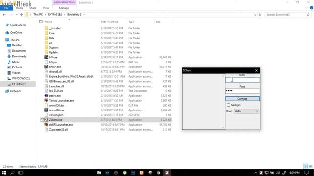Viewport: 314px width, 176px height.
Task: Select Quick access in navigation pane
Action: pos(18,25)
